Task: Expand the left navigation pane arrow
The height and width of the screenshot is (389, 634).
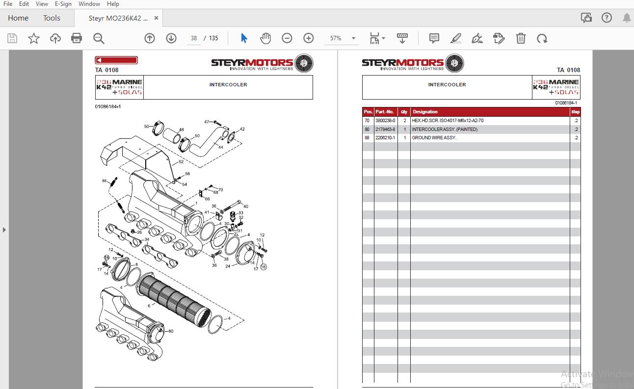Action: [x=4, y=230]
